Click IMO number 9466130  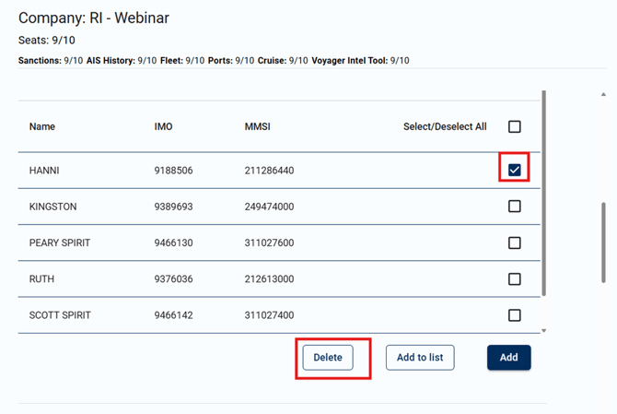click(x=173, y=243)
